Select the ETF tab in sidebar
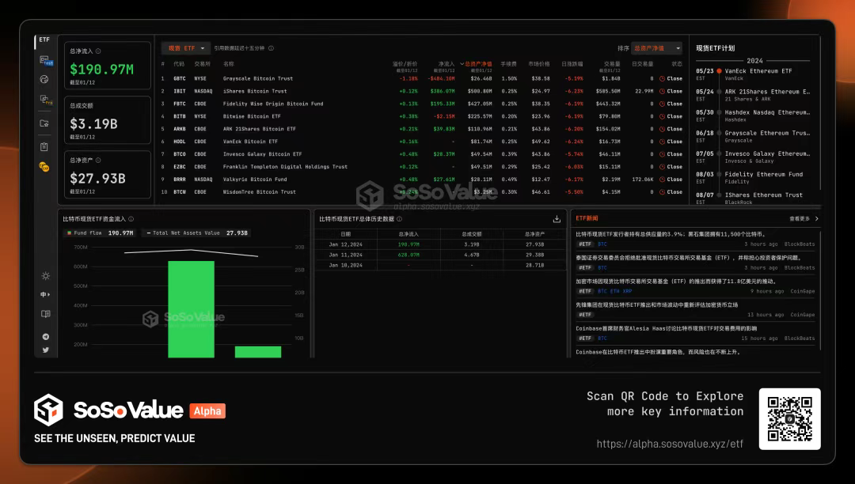The width and height of the screenshot is (855, 484). pyautogui.click(x=44, y=40)
